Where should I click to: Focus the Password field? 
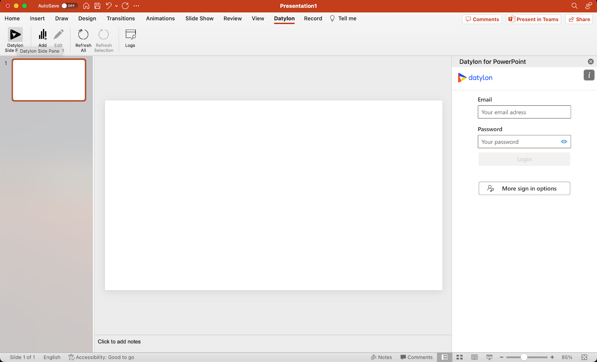pyautogui.click(x=524, y=142)
